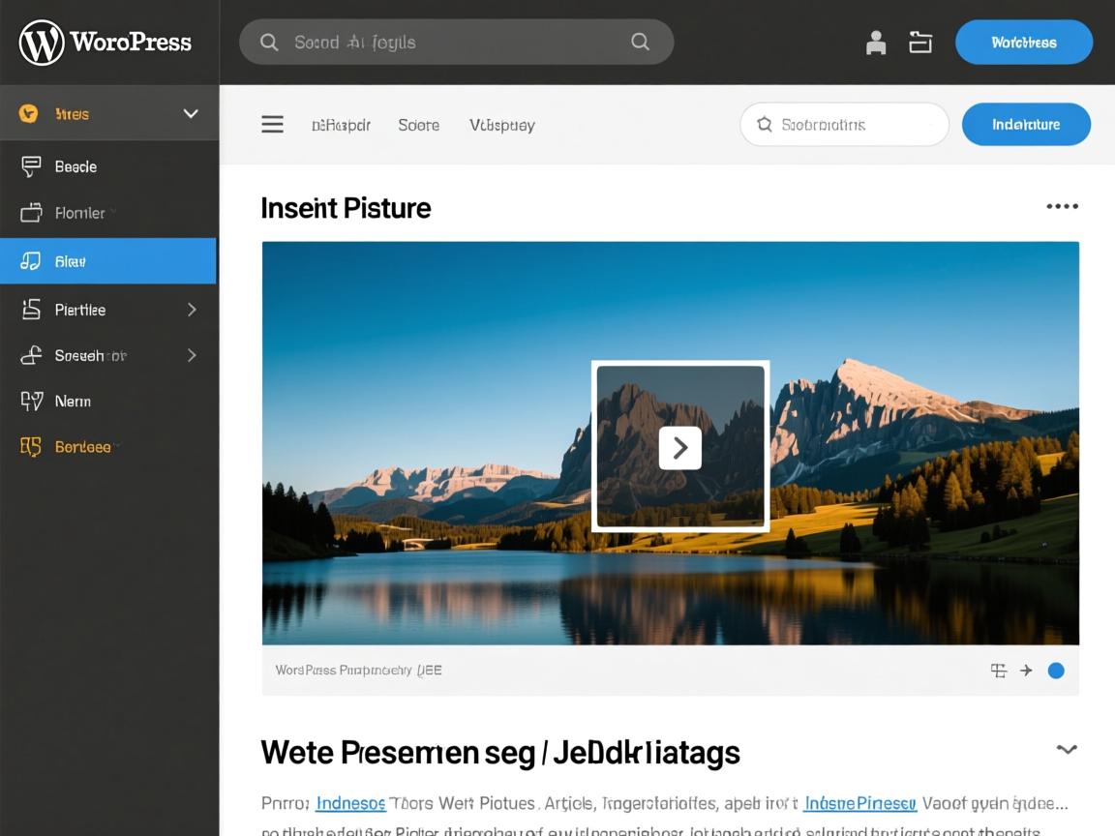This screenshot has height=836, width=1115.
Task: Click the Nem sidebar icon
Action: pos(31,401)
